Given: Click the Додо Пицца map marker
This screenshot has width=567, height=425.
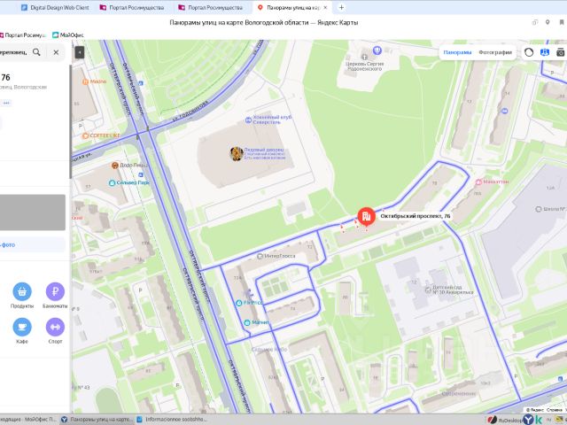Looking at the screenshot, I should click(x=115, y=166).
